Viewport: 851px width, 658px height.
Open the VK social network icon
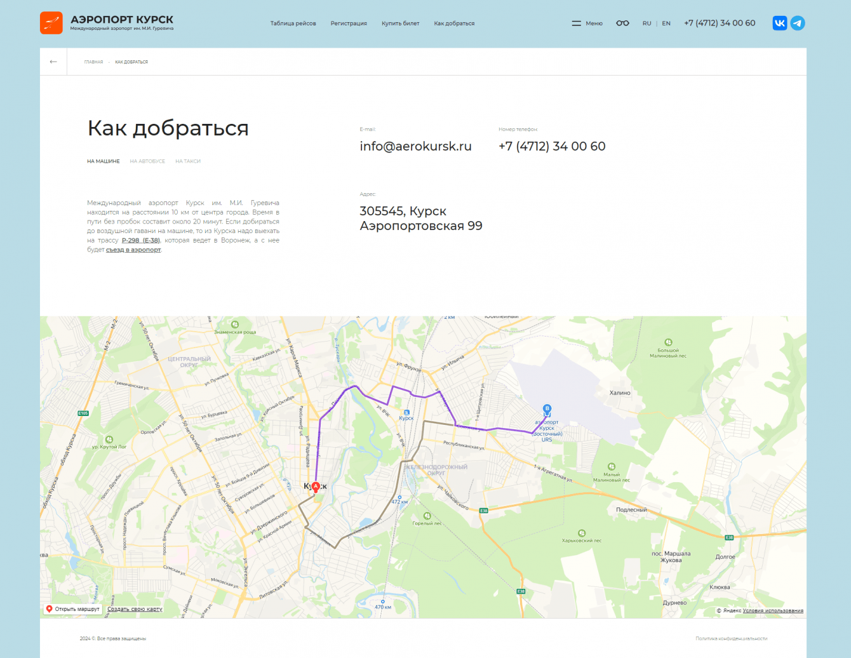point(780,23)
